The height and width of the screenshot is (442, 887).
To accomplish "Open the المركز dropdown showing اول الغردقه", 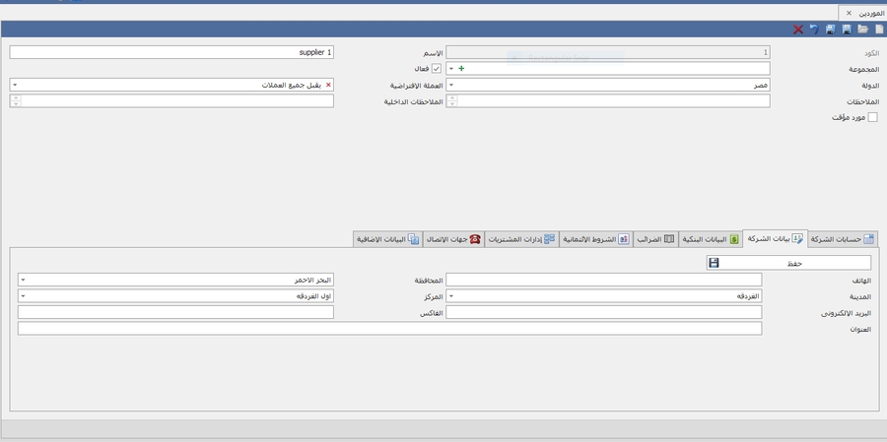I will (x=23, y=296).
